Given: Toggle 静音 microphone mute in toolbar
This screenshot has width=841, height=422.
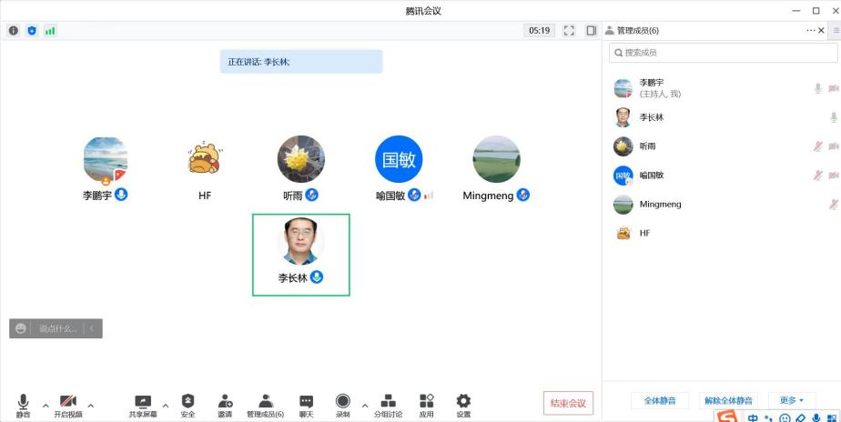Looking at the screenshot, I should pyautogui.click(x=23, y=401).
